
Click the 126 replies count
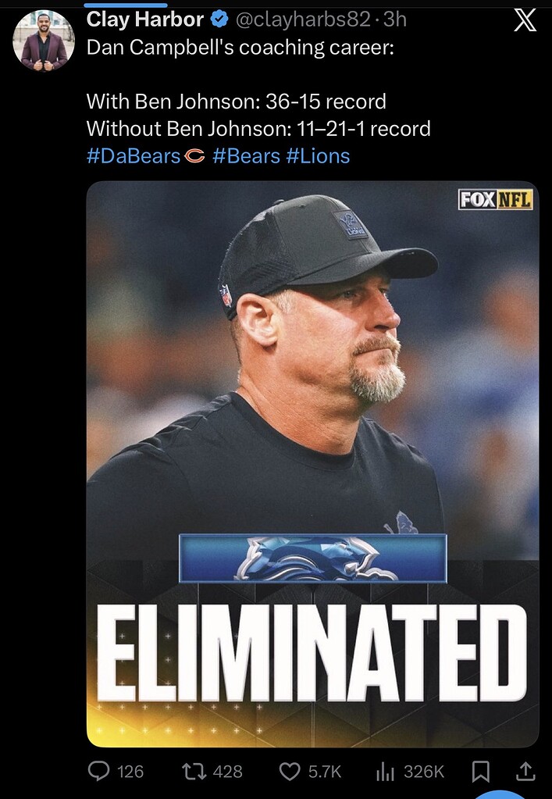(130, 772)
